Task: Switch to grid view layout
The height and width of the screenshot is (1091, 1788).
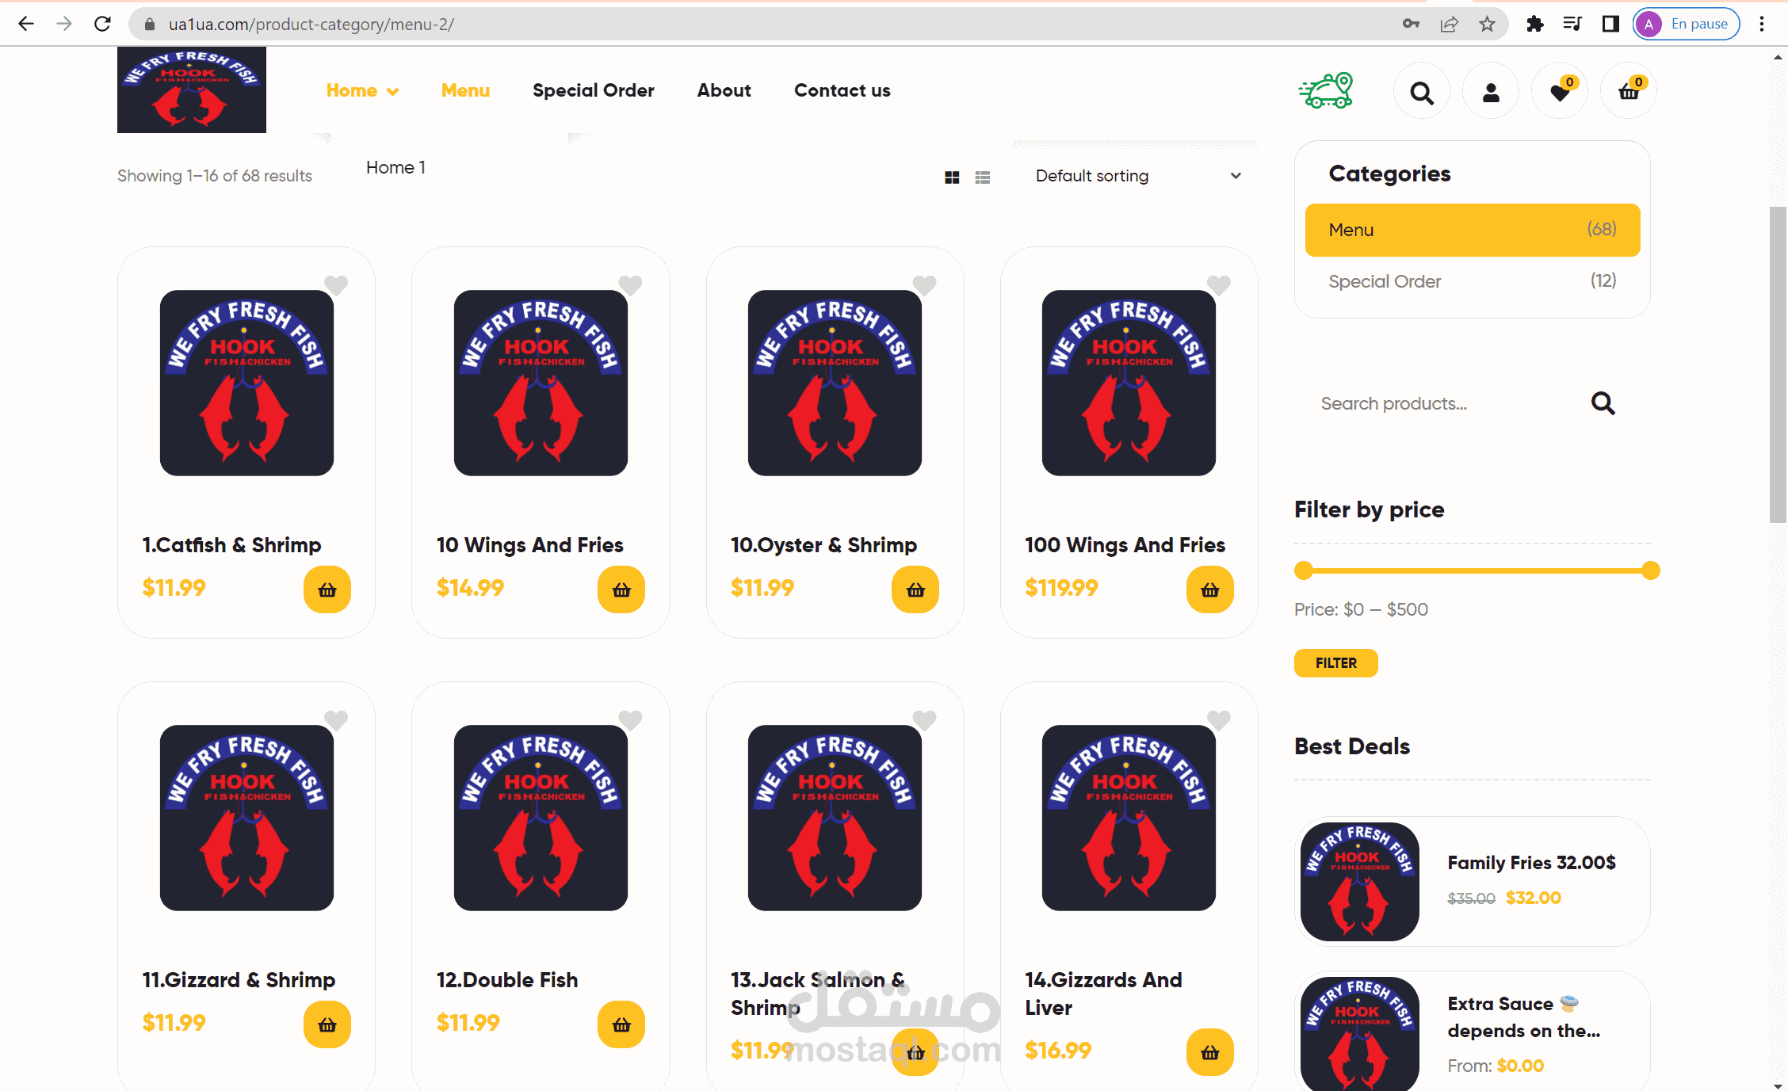Action: 952,177
